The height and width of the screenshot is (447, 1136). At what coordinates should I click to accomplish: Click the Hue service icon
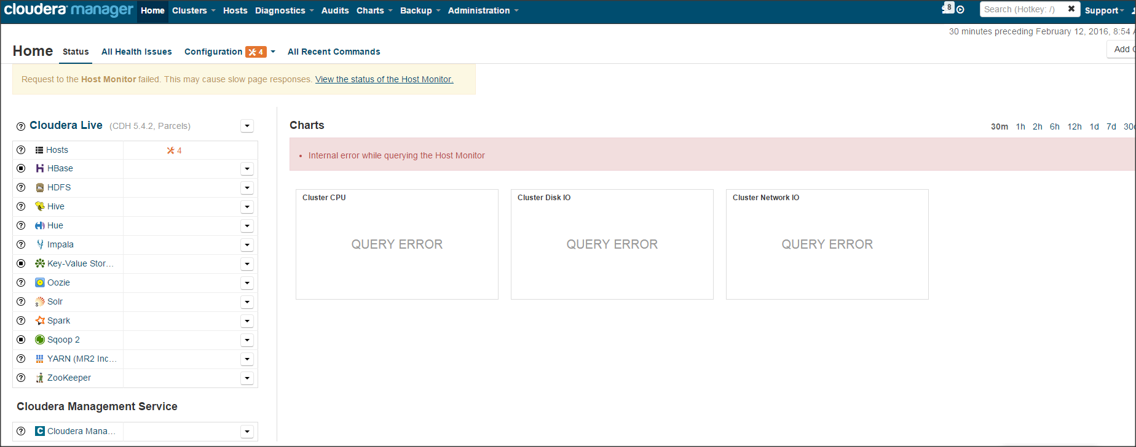40,225
